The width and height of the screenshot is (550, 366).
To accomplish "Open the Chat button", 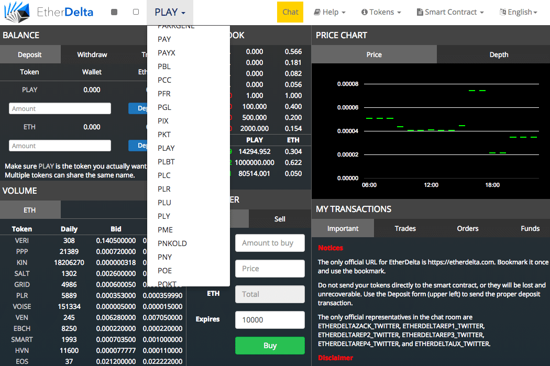I will click(290, 12).
